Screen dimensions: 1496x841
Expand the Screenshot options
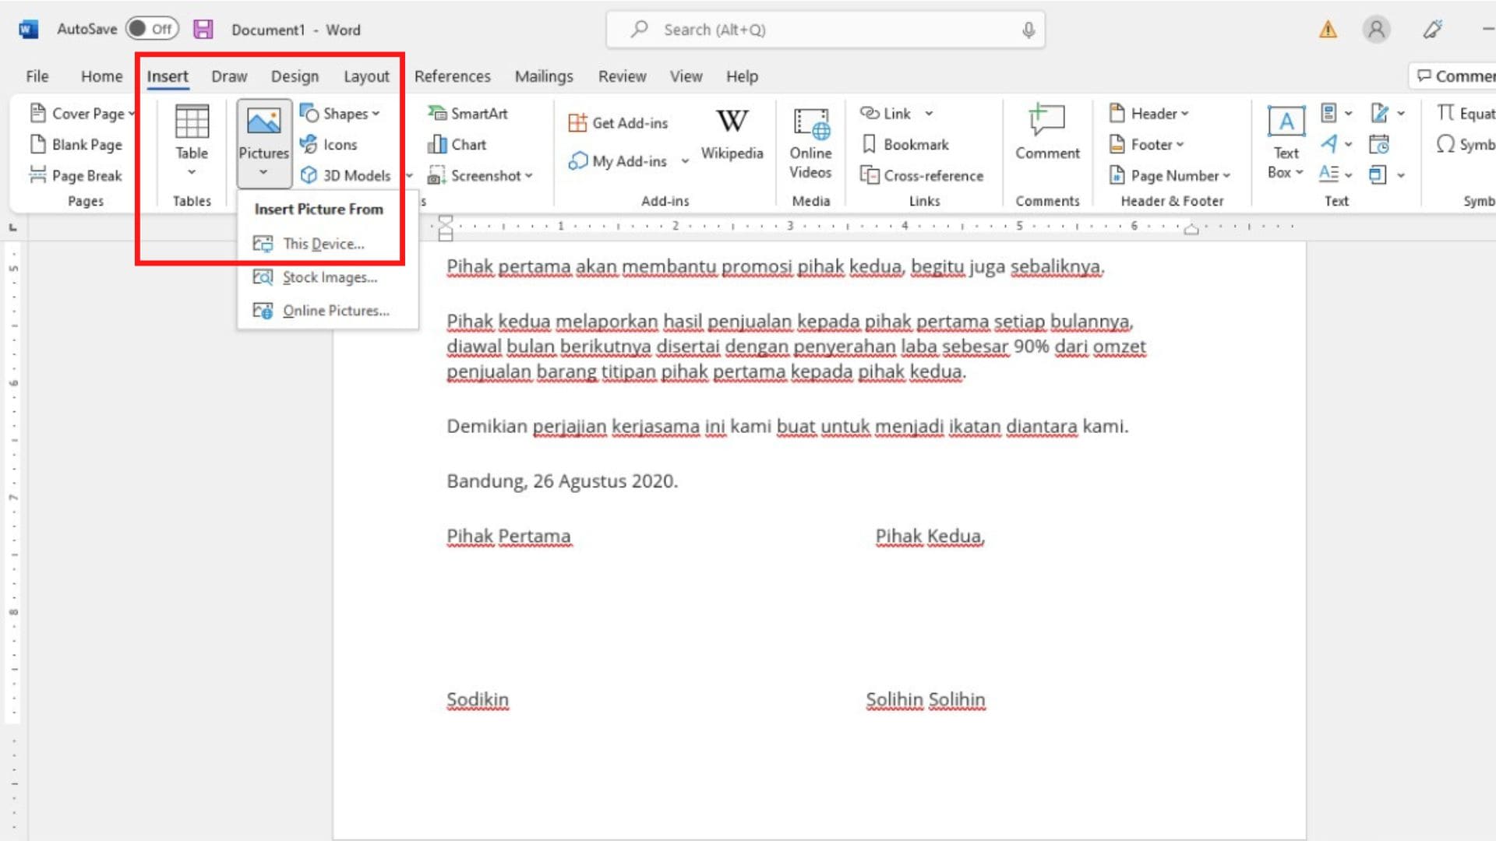coord(481,175)
